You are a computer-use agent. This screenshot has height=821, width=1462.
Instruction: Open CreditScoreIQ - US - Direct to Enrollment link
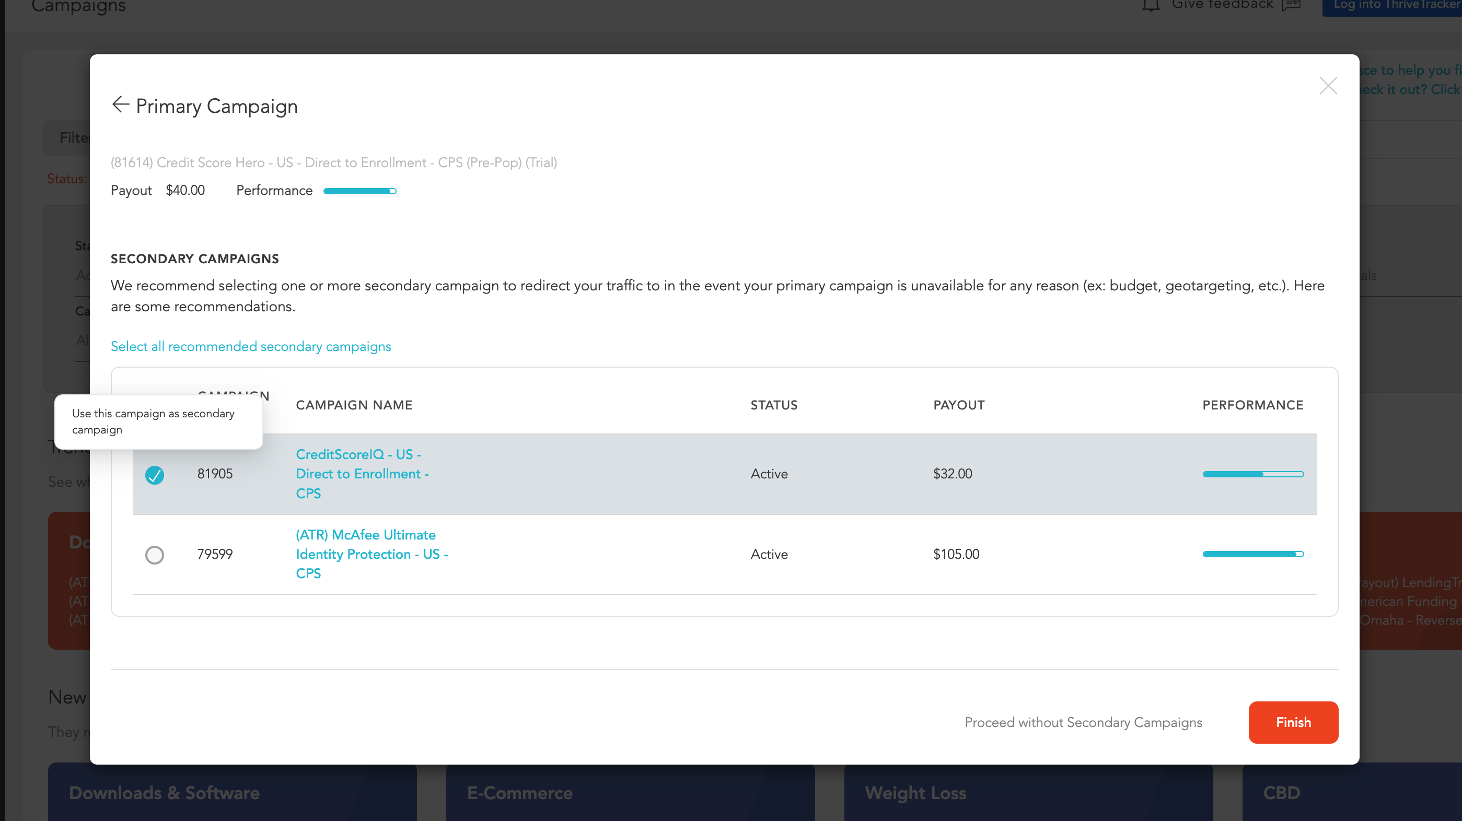[362, 474]
